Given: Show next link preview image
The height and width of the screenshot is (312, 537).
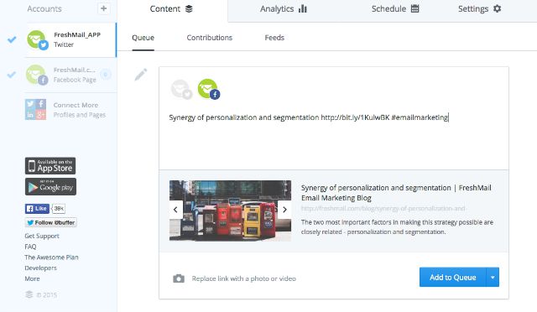Looking at the screenshot, I should [x=284, y=210].
